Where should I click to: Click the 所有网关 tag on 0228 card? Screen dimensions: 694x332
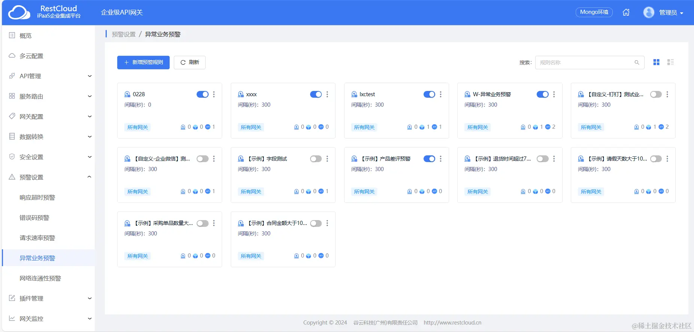[x=137, y=127]
